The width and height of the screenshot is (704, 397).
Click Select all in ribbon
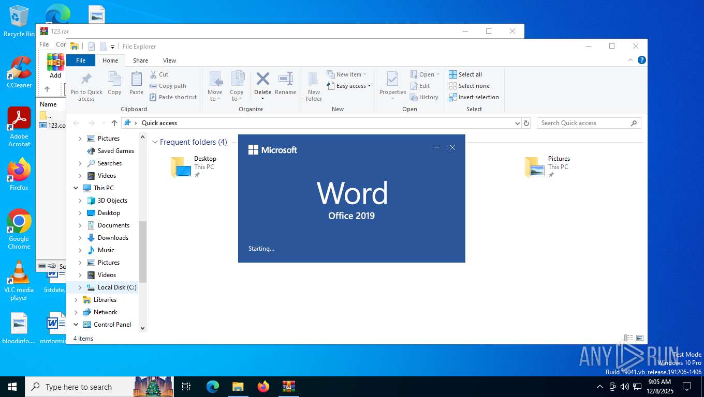coord(465,74)
